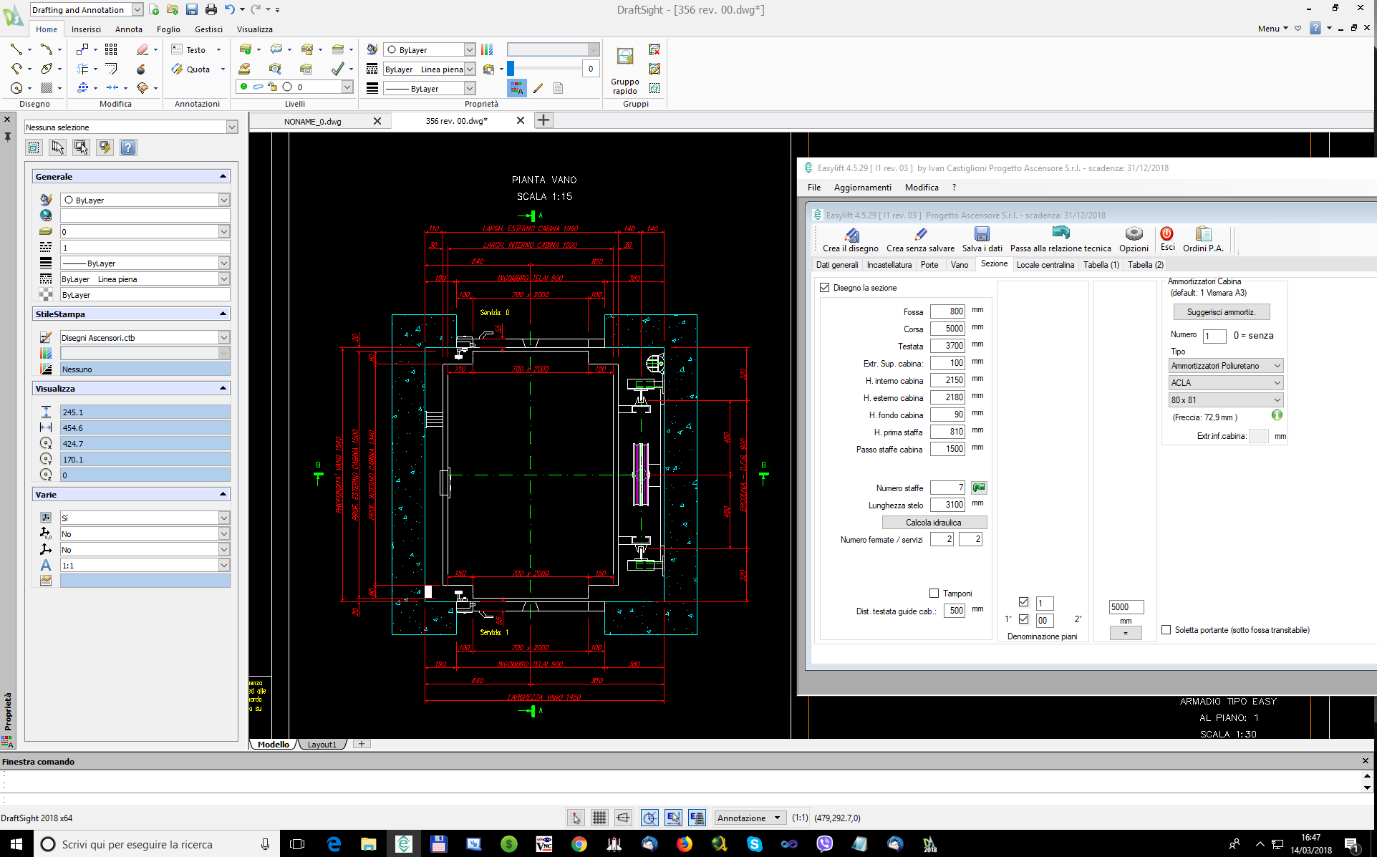Toggle Disegno la sezione checkbox
Viewport: 1377px width, 857px height.
coord(824,288)
